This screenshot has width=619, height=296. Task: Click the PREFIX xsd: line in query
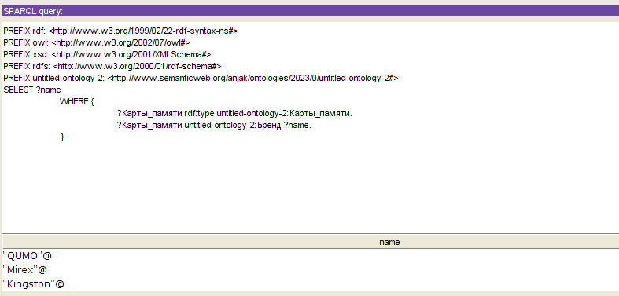(x=108, y=54)
